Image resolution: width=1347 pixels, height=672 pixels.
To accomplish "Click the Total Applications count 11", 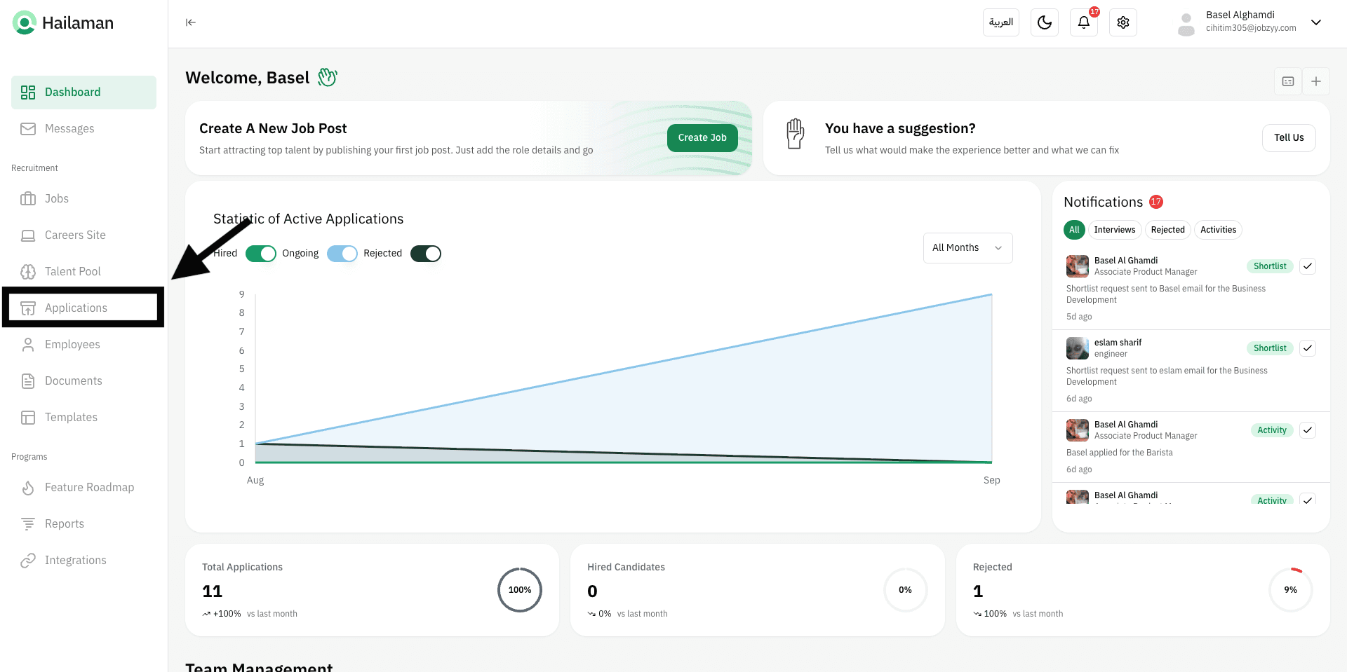I will (212, 591).
